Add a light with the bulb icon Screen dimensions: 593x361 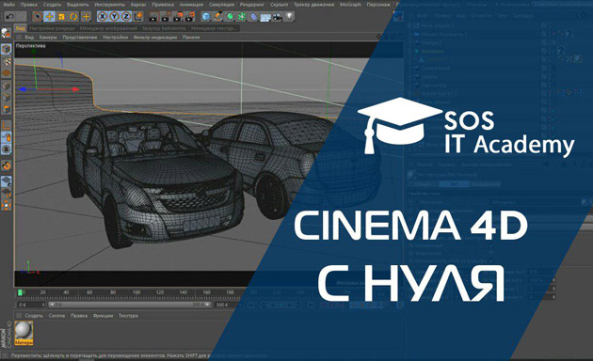coord(289,17)
